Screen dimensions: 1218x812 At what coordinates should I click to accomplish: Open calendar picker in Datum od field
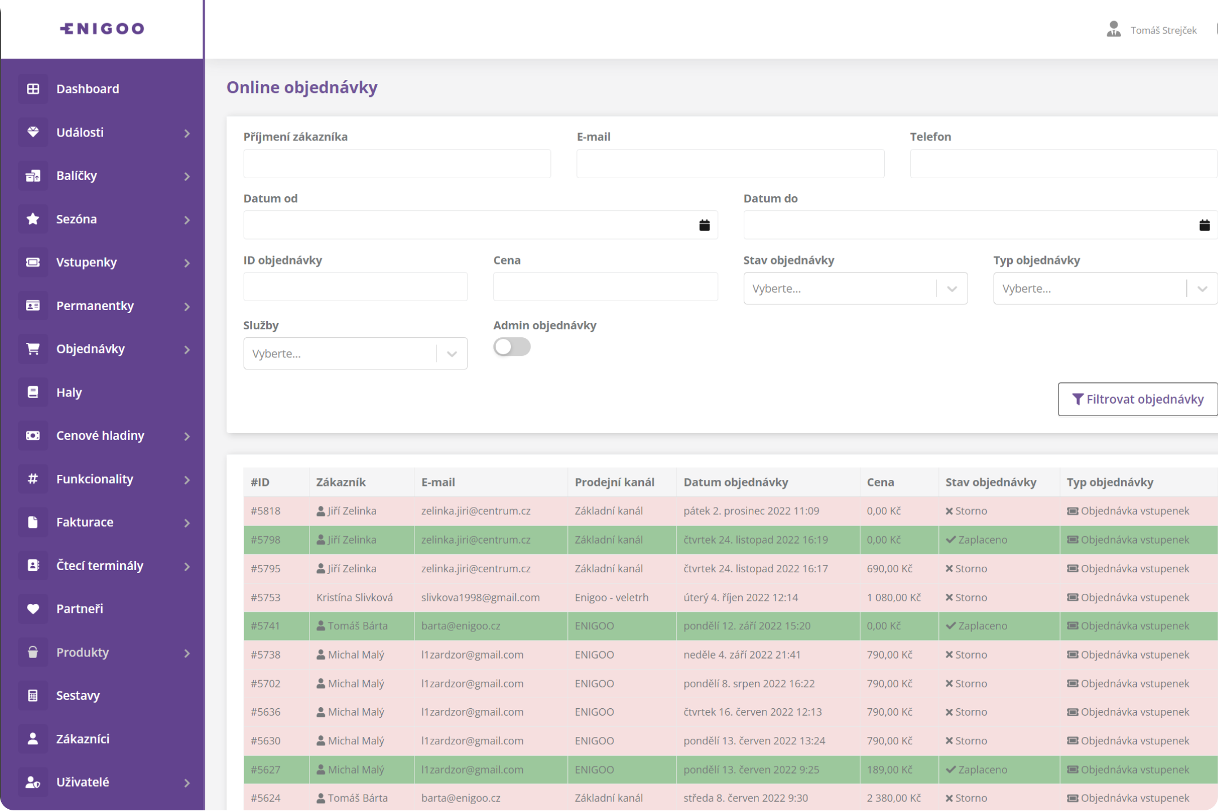point(704,226)
